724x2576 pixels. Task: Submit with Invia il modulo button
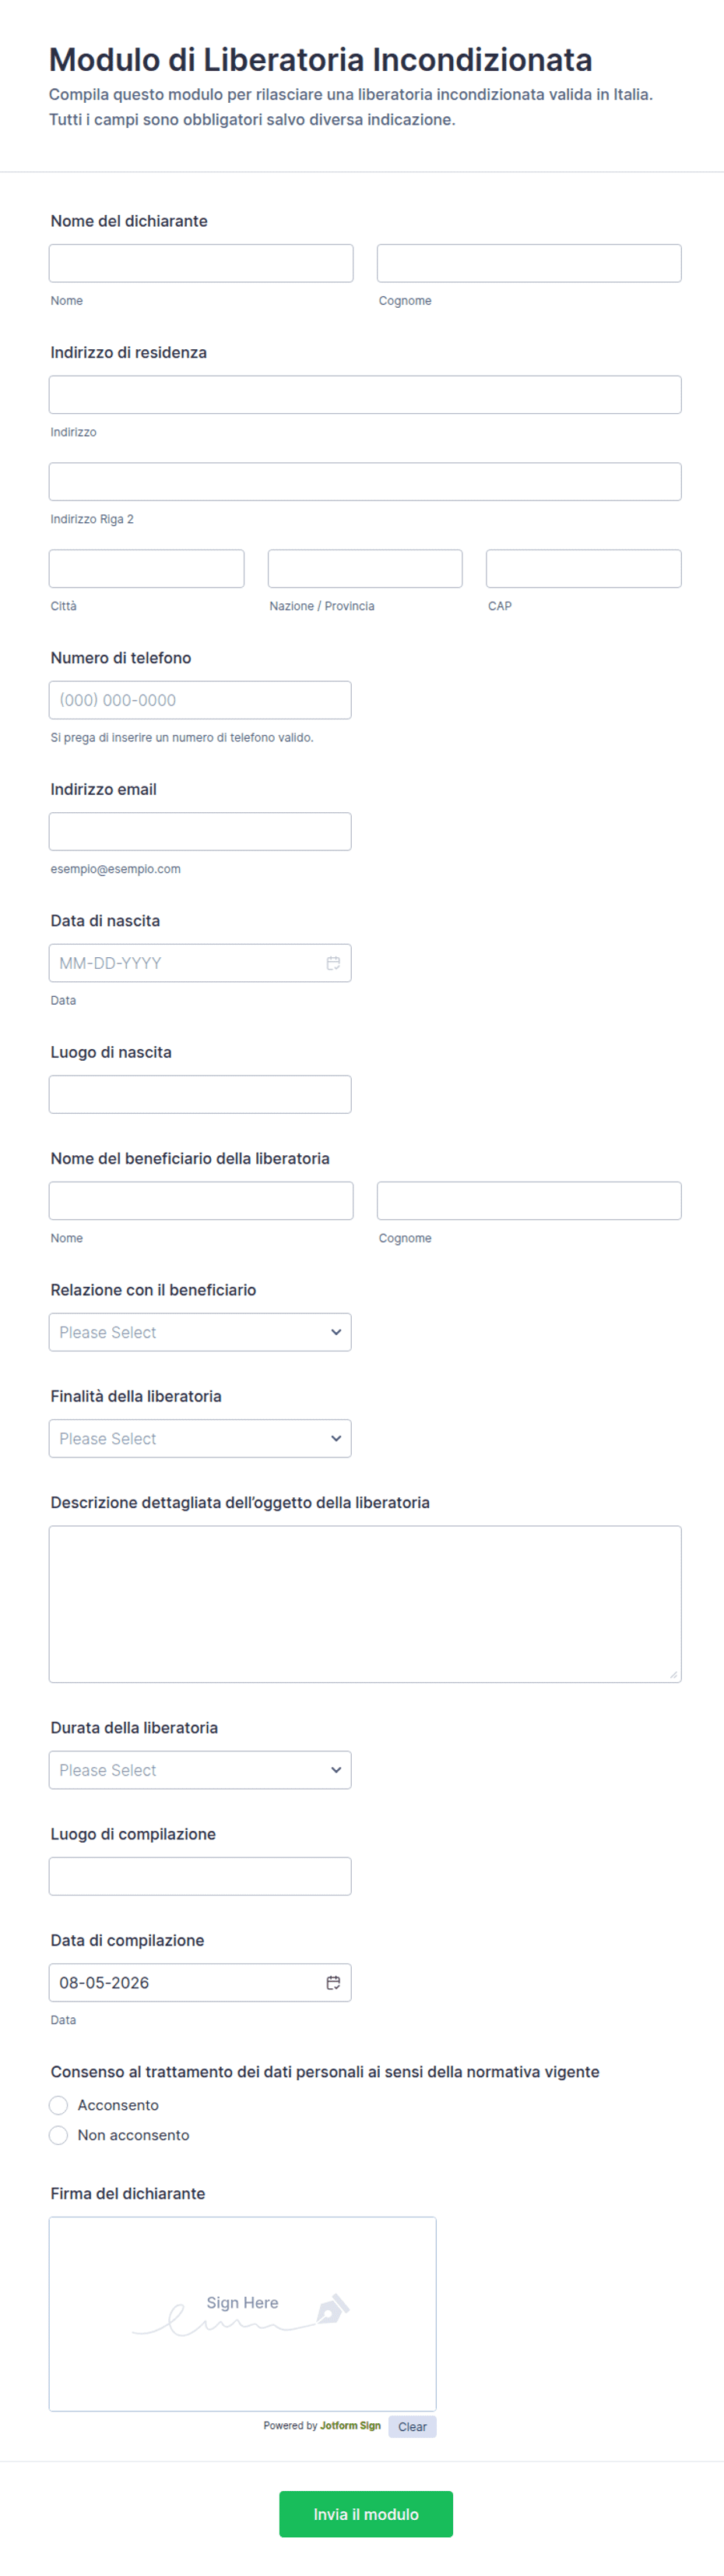coord(365,2514)
